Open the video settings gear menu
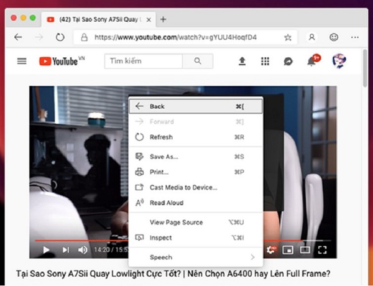The width and height of the screenshot is (373, 286). pos(271,250)
